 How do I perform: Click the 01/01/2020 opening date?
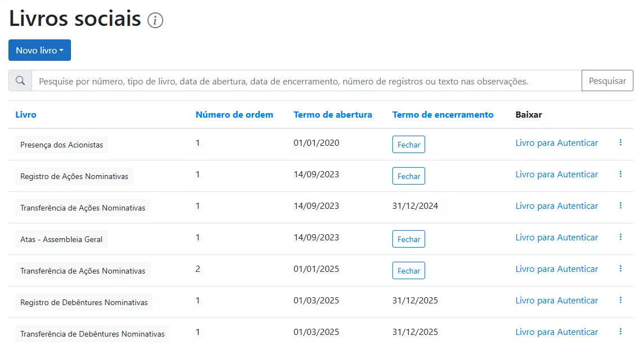[x=316, y=143]
